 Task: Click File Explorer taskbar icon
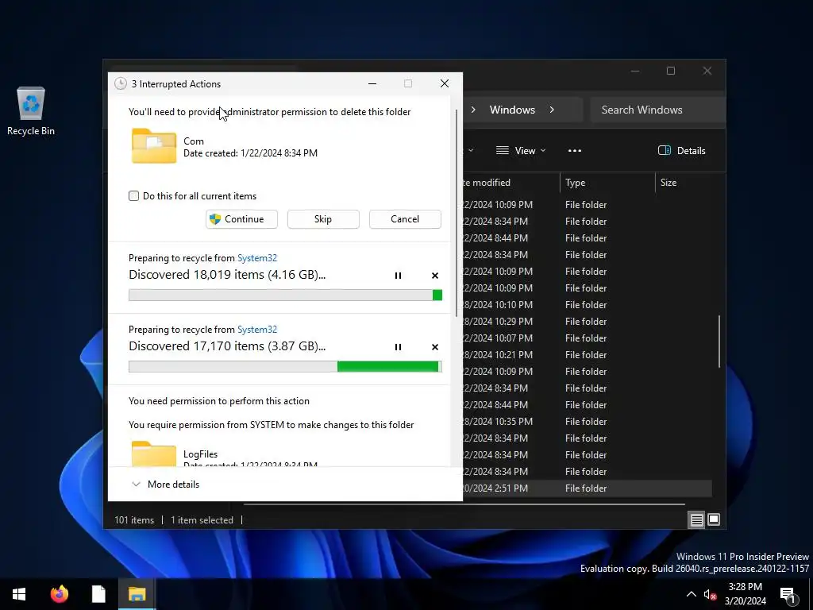click(x=137, y=594)
